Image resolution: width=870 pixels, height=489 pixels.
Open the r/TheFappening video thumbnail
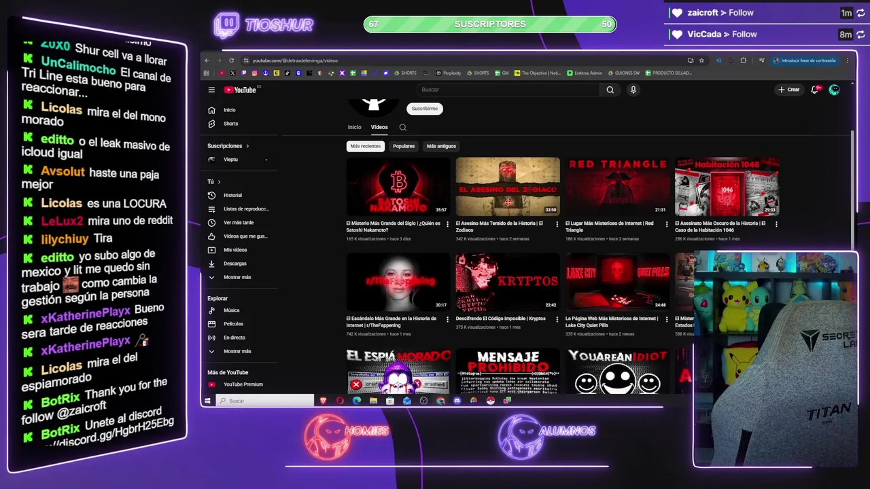coord(398,282)
